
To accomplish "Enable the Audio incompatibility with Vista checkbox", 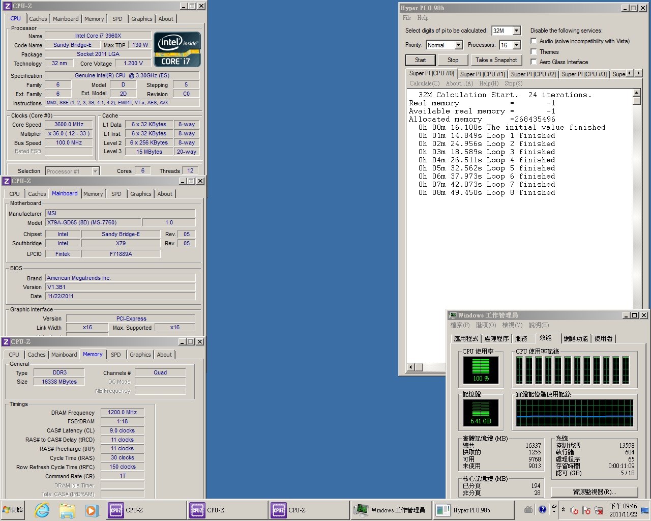I will (x=534, y=41).
